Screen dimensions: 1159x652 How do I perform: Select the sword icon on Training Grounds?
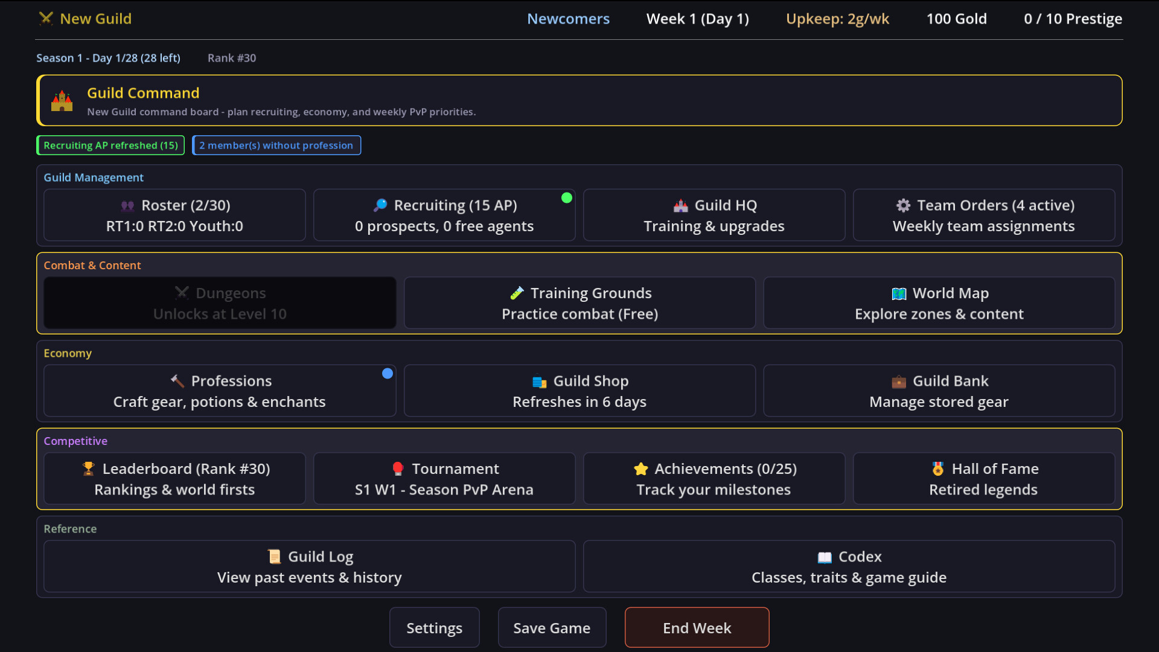(517, 293)
